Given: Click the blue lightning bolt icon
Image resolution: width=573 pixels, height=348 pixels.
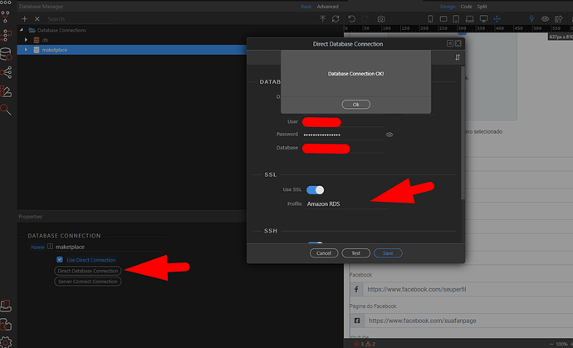Looking at the screenshot, I should pos(532,18).
